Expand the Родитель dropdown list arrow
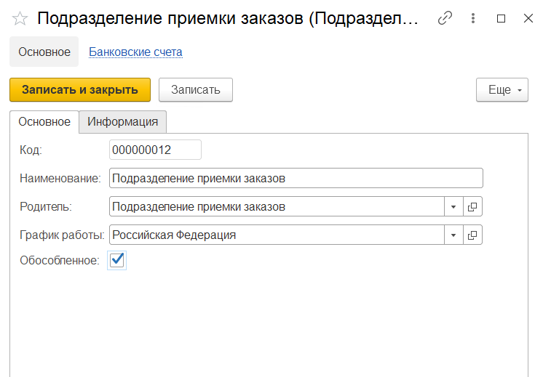 tap(453, 207)
